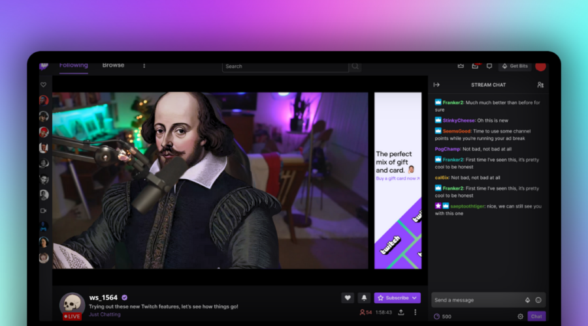Open the ws_1564 channel name link
588x326 pixels.
click(103, 297)
